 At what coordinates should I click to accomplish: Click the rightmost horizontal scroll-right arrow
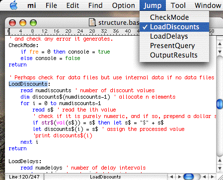(212, 177)
